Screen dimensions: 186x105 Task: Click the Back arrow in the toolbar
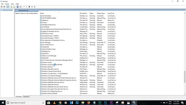[1, 7]
